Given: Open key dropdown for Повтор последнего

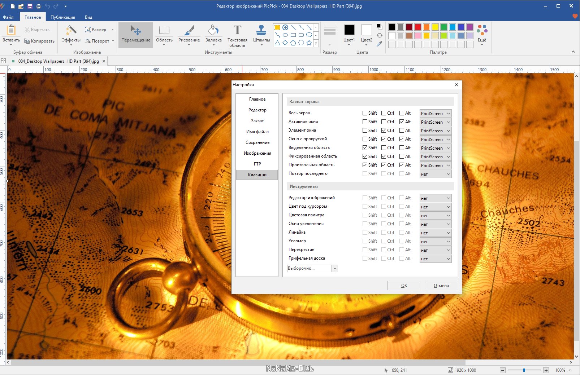Looking at the screenshot, I should 436,174.
